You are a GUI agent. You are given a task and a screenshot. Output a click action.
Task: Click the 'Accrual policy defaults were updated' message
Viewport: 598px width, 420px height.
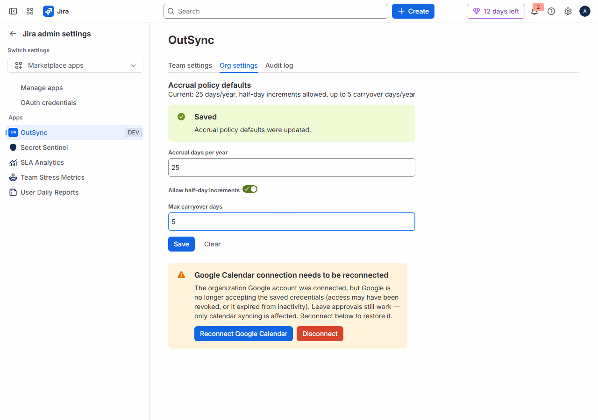click(x=253, y=130)
